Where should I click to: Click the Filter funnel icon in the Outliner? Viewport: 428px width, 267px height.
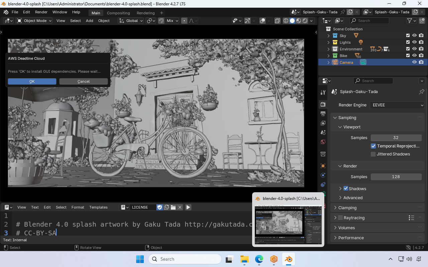(409, 20)
